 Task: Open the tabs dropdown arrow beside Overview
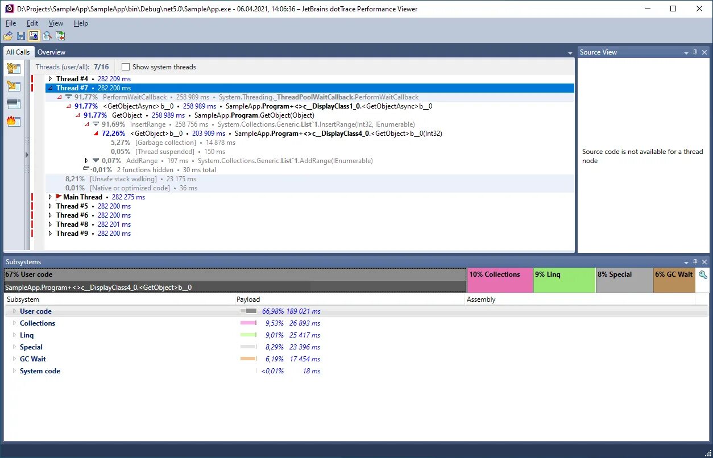570,53
